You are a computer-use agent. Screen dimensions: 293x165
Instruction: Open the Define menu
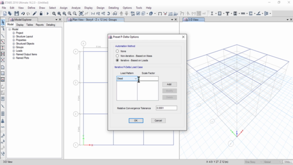pyautogui.click(x=32, y=8)
